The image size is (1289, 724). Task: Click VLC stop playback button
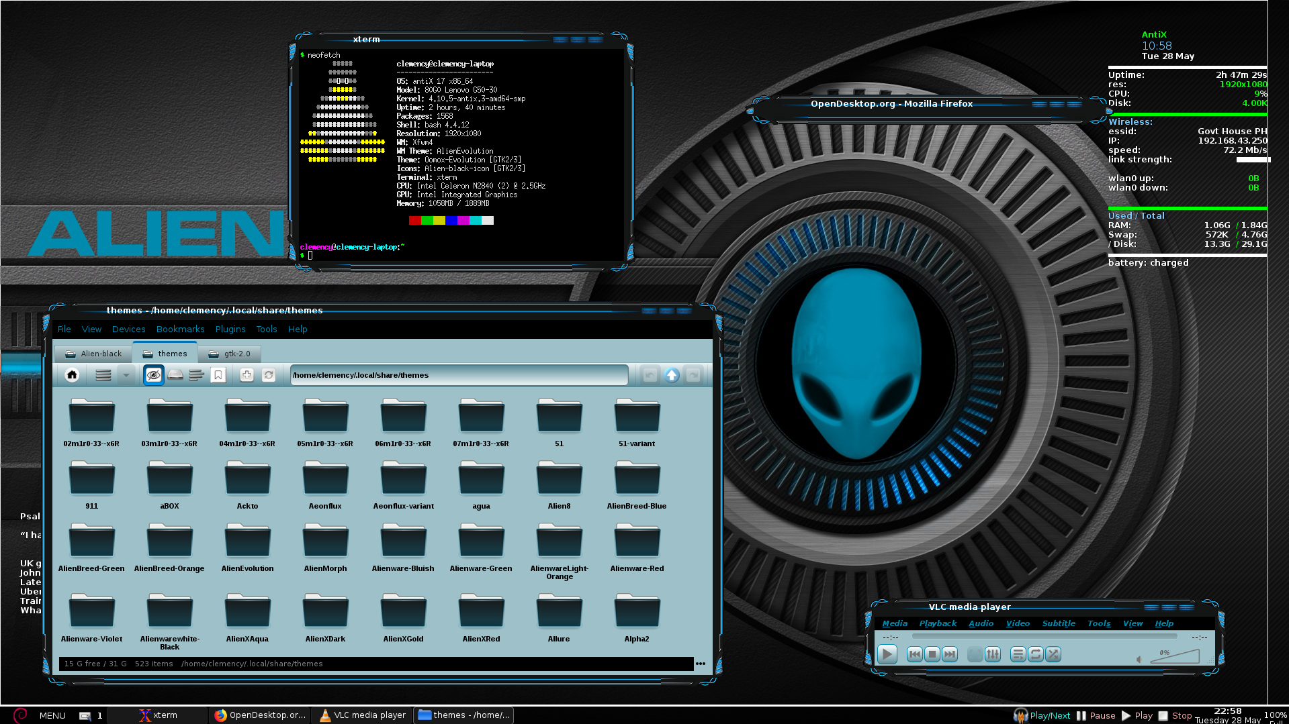(932, 654)
